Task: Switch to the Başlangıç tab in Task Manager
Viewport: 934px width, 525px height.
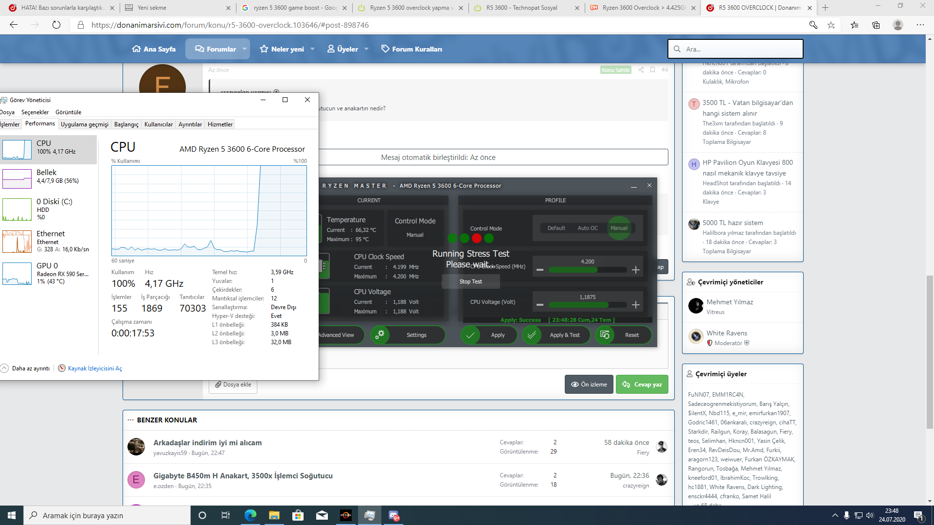Action: click(126, 124)
